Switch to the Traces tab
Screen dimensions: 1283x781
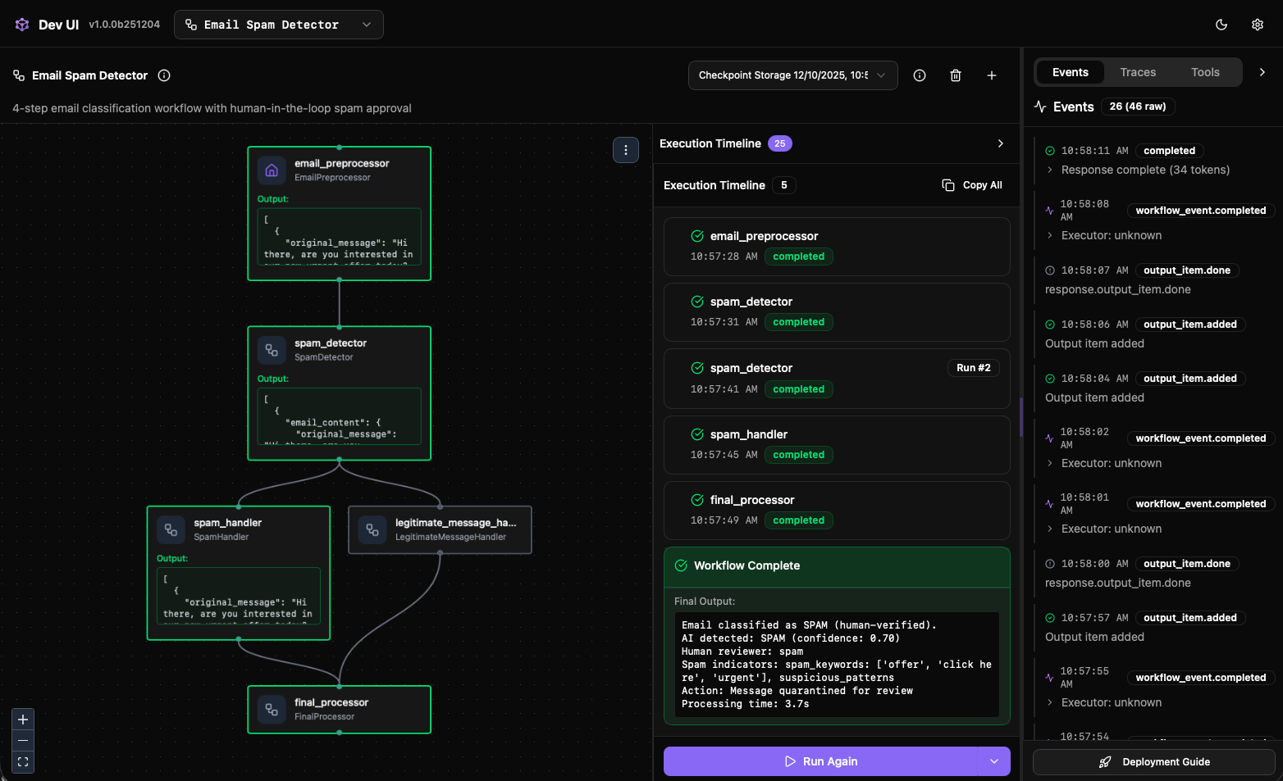[1138, 72]
